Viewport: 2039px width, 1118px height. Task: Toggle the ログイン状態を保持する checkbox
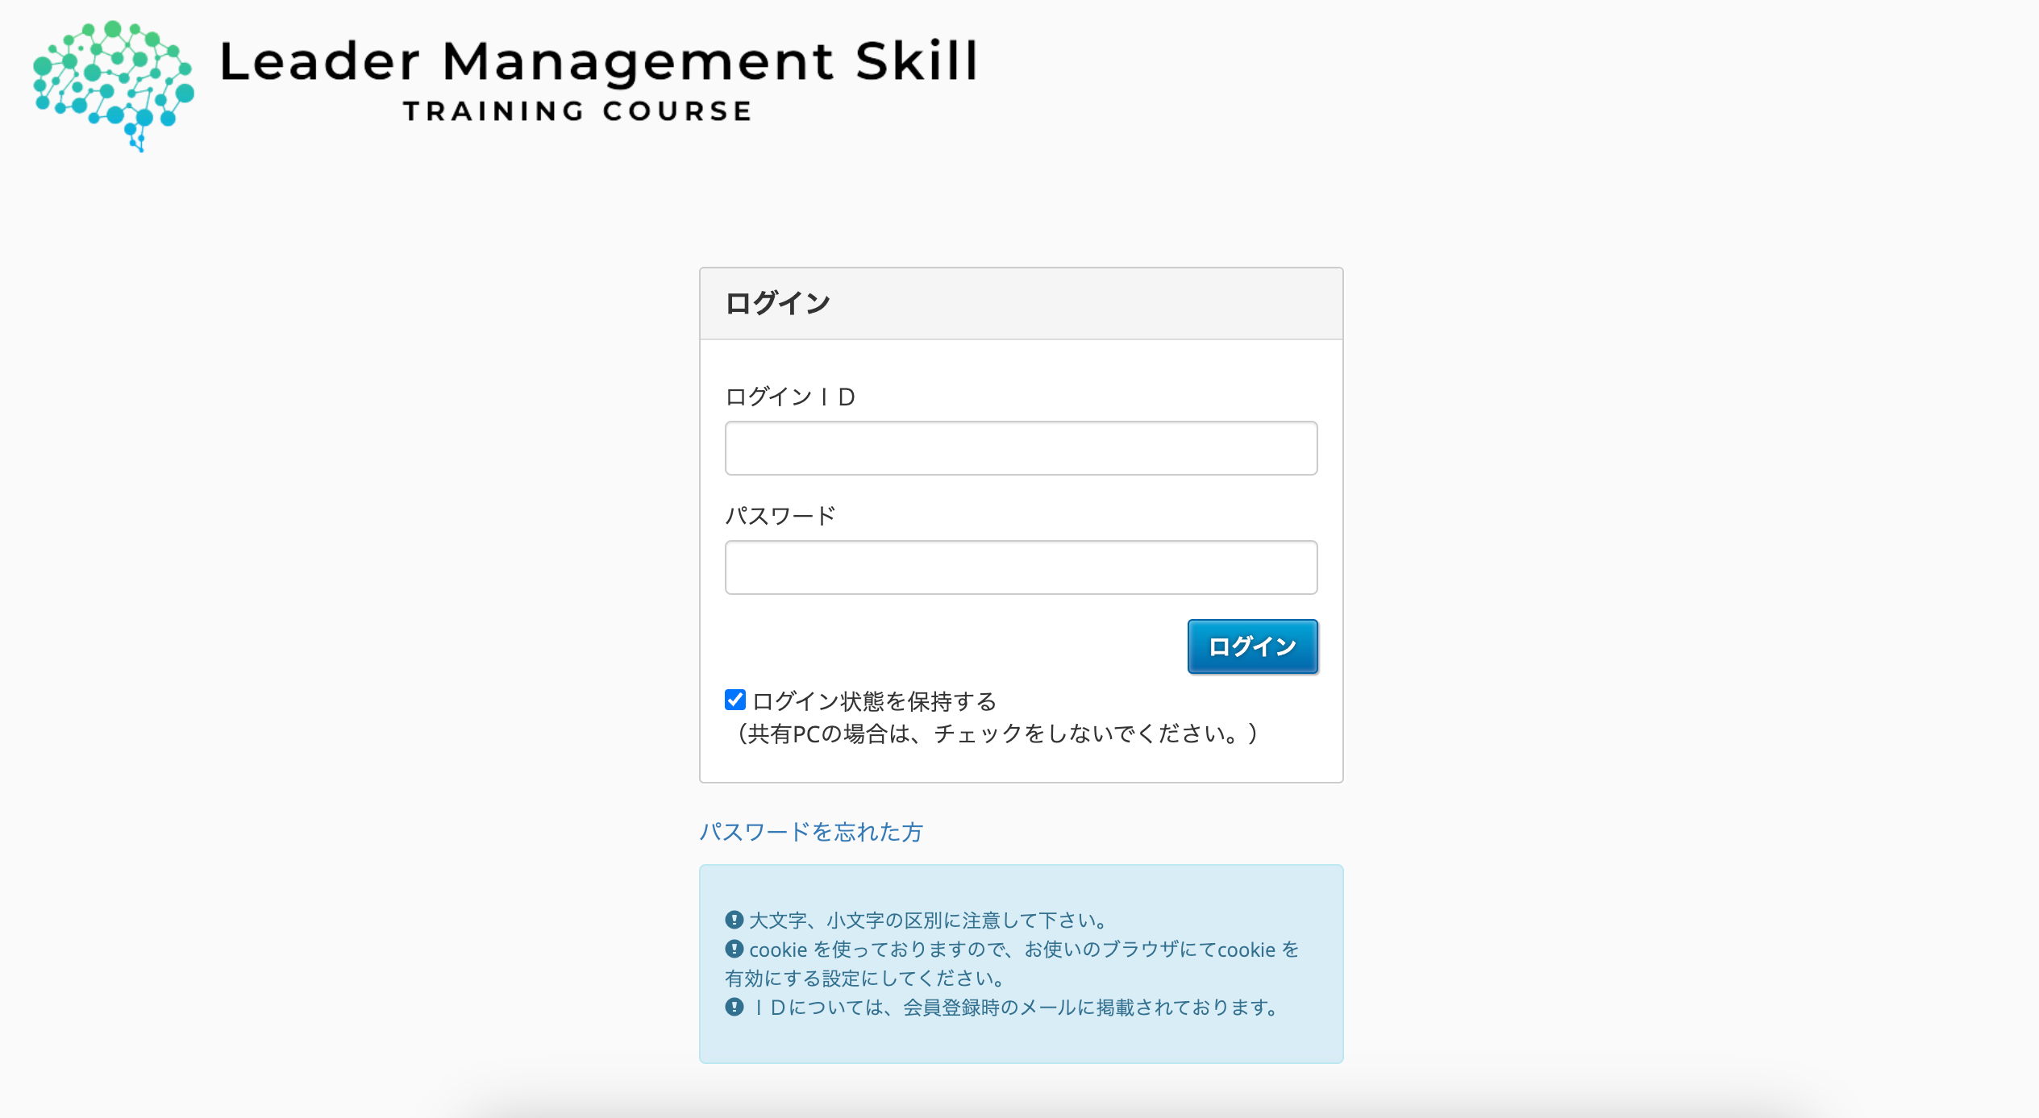[x=734, y=700]
